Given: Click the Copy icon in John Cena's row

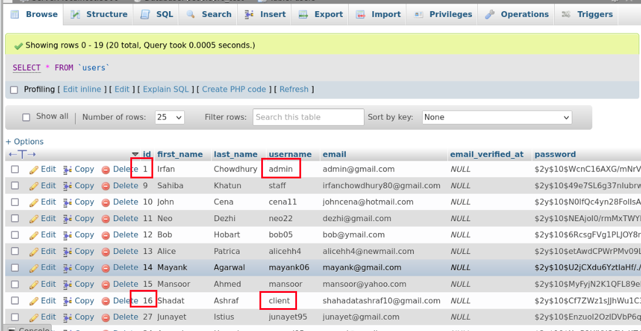Looking at the screenshot, I should click(x=68, y=202).
